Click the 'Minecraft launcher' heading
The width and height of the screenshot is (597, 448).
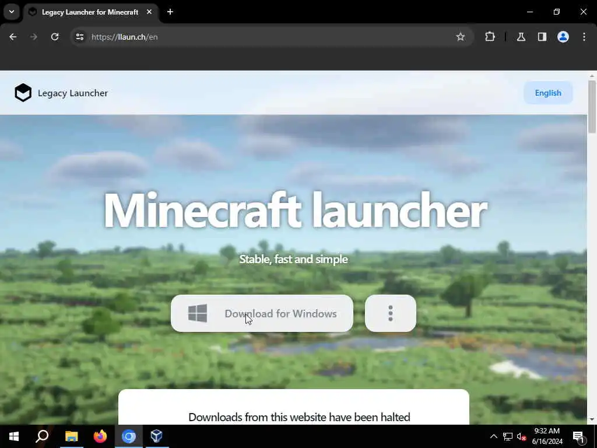point(295,210)
